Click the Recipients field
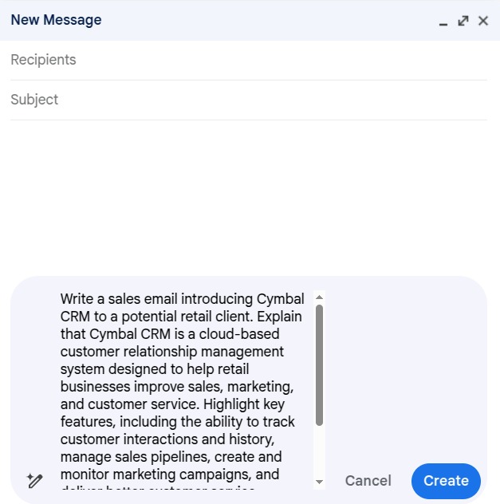The height and width of the screenshot is (504, 500). tap(248, 60)
